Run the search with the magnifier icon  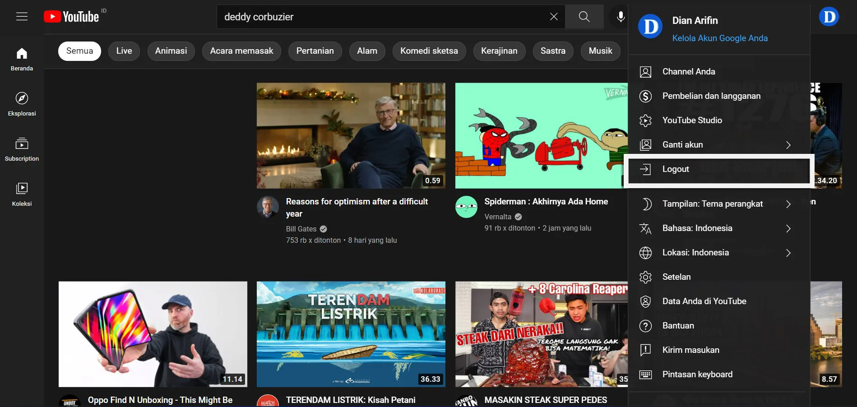(x=584, y=16)
